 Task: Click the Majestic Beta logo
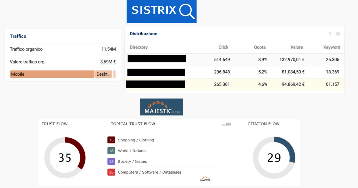pos(161,107)
